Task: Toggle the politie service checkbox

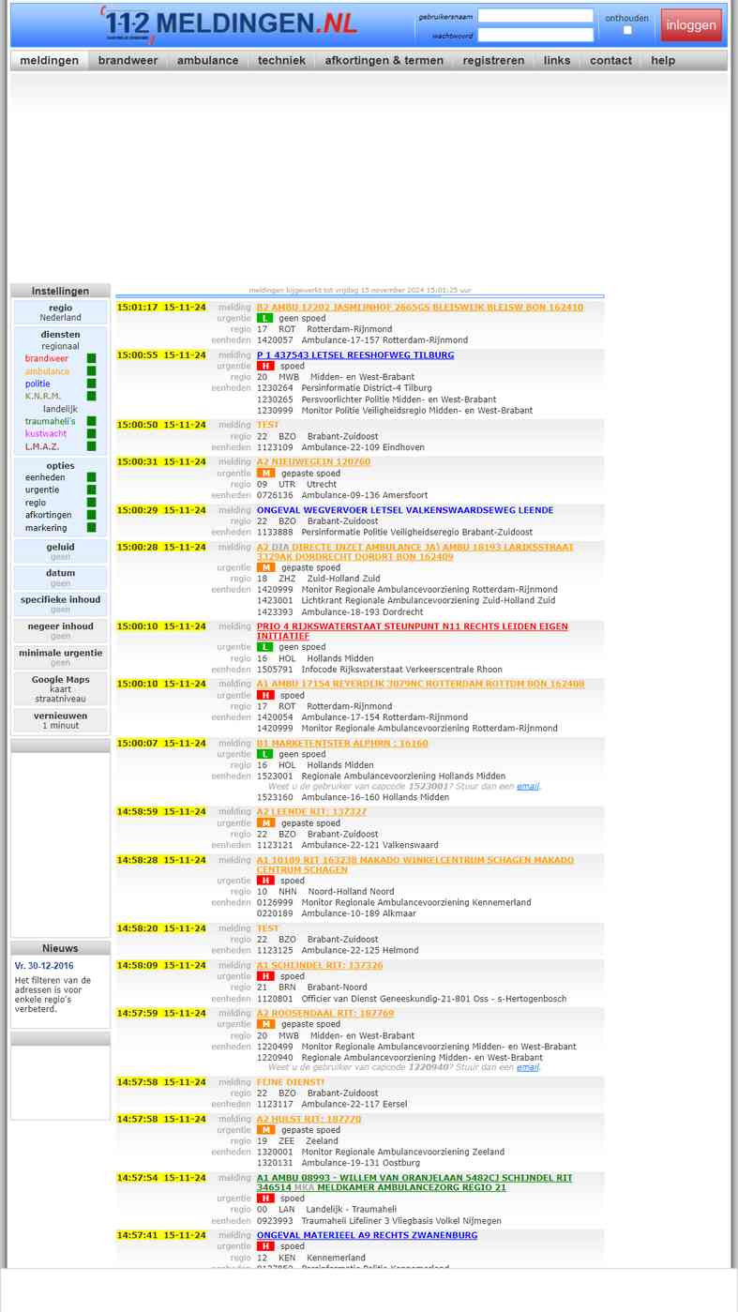Action: tap(92, 384)
